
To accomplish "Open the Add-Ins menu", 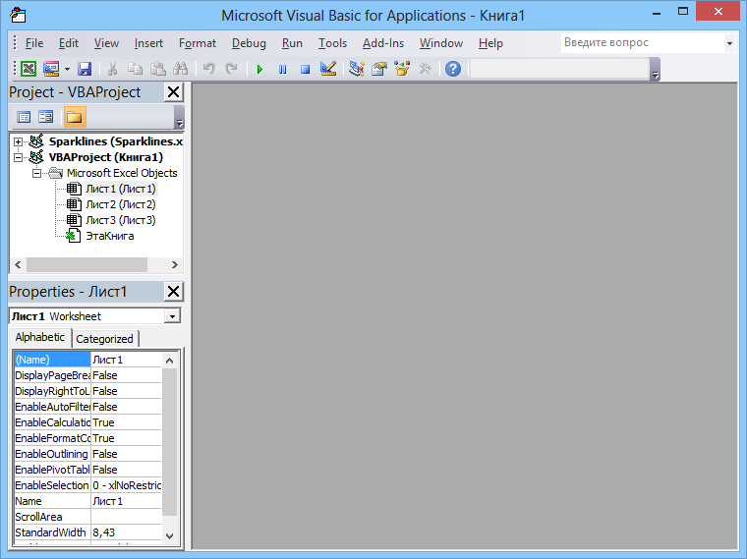I will click(x=383, y=43).
